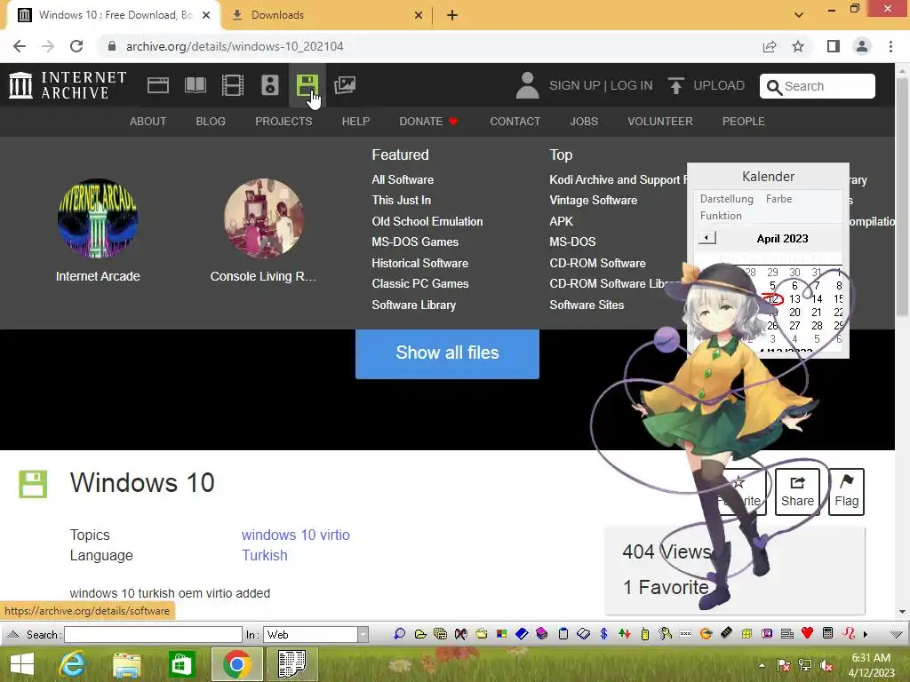Open Farbe menu in Kalender
Image resolution: width=910 pixels, height=682 pixels.
(778, 199)
